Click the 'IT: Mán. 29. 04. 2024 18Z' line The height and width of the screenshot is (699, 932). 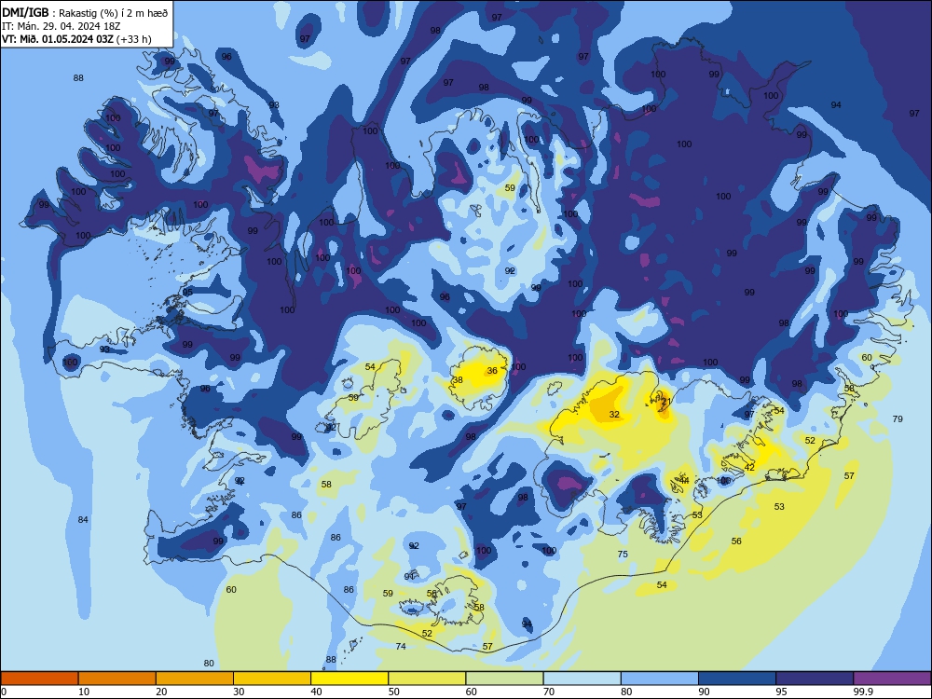point(62,26)
